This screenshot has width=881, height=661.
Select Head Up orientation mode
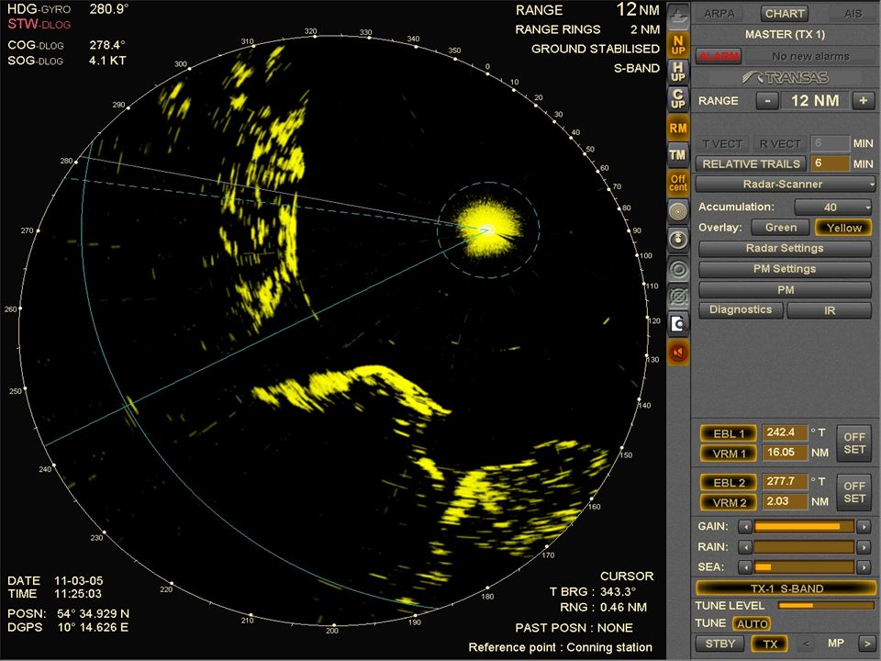(678, 72)
